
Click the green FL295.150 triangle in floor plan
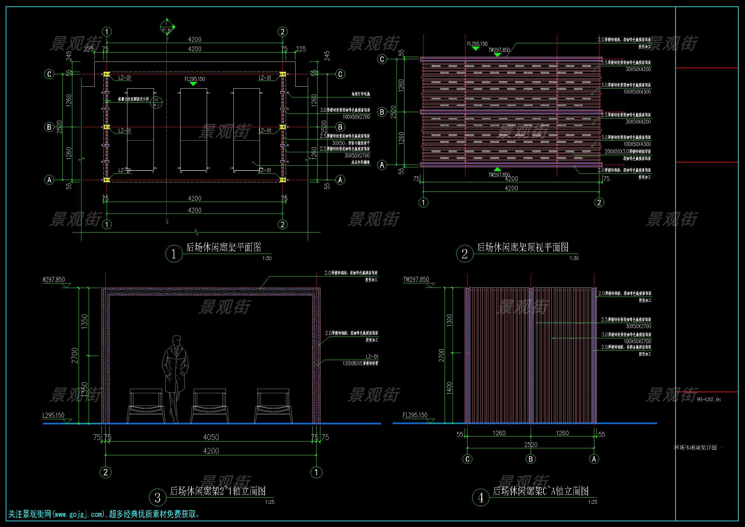click(x=193, y=84)
